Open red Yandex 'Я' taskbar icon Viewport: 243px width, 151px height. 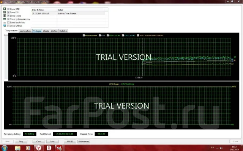49,148
